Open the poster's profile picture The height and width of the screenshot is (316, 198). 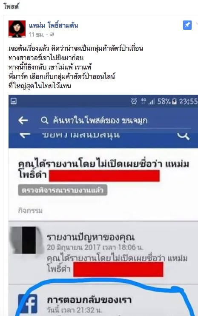pos(17,29)
